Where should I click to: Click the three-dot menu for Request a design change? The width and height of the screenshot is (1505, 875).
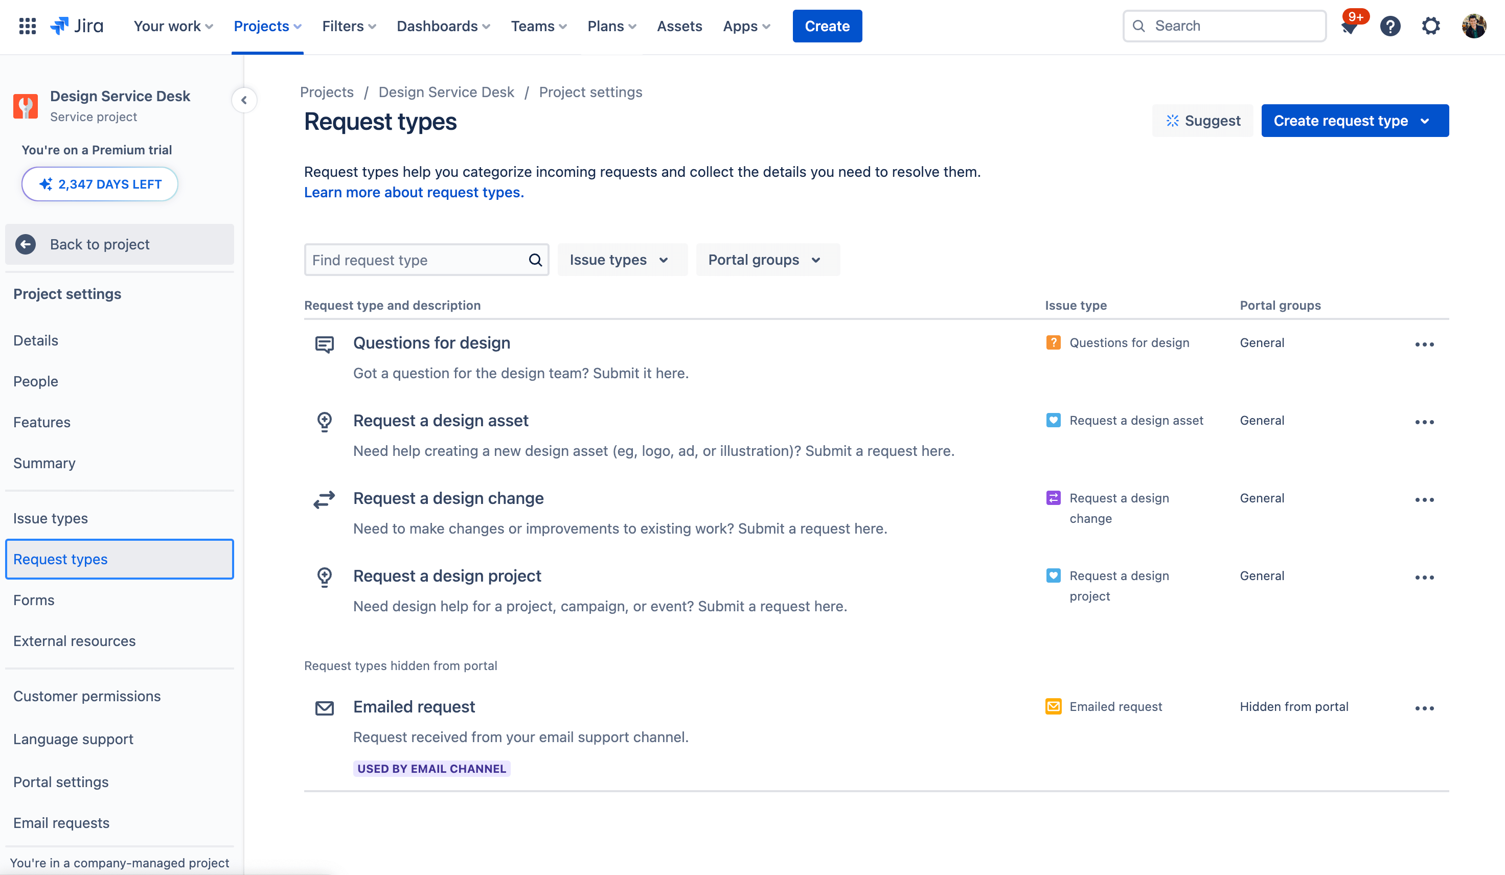click(x=1425, y=499)
